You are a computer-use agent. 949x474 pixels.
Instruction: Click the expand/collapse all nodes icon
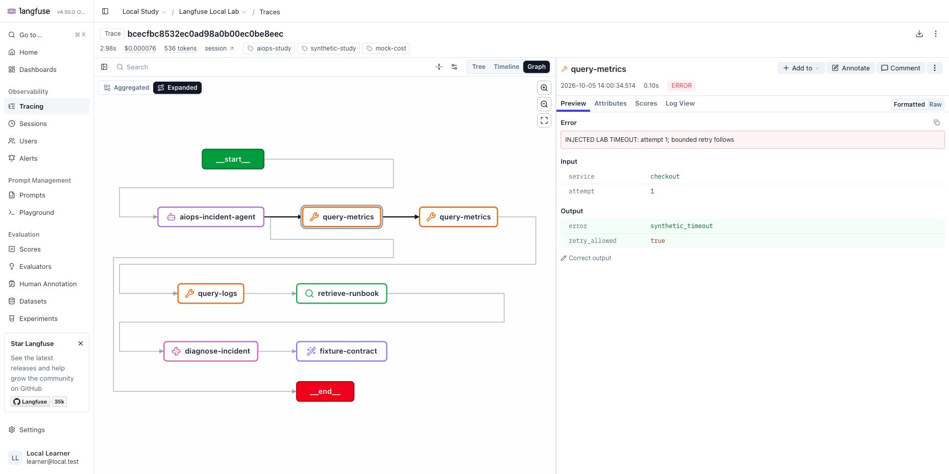(439, 67)
